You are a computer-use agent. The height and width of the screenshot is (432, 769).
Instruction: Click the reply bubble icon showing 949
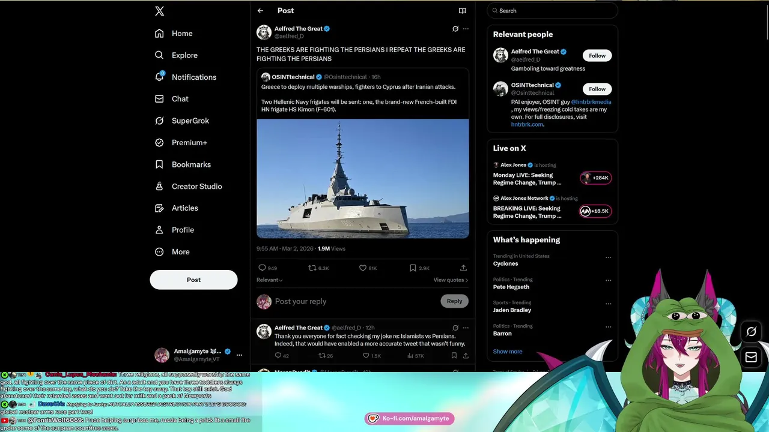[x=262, y=268]
